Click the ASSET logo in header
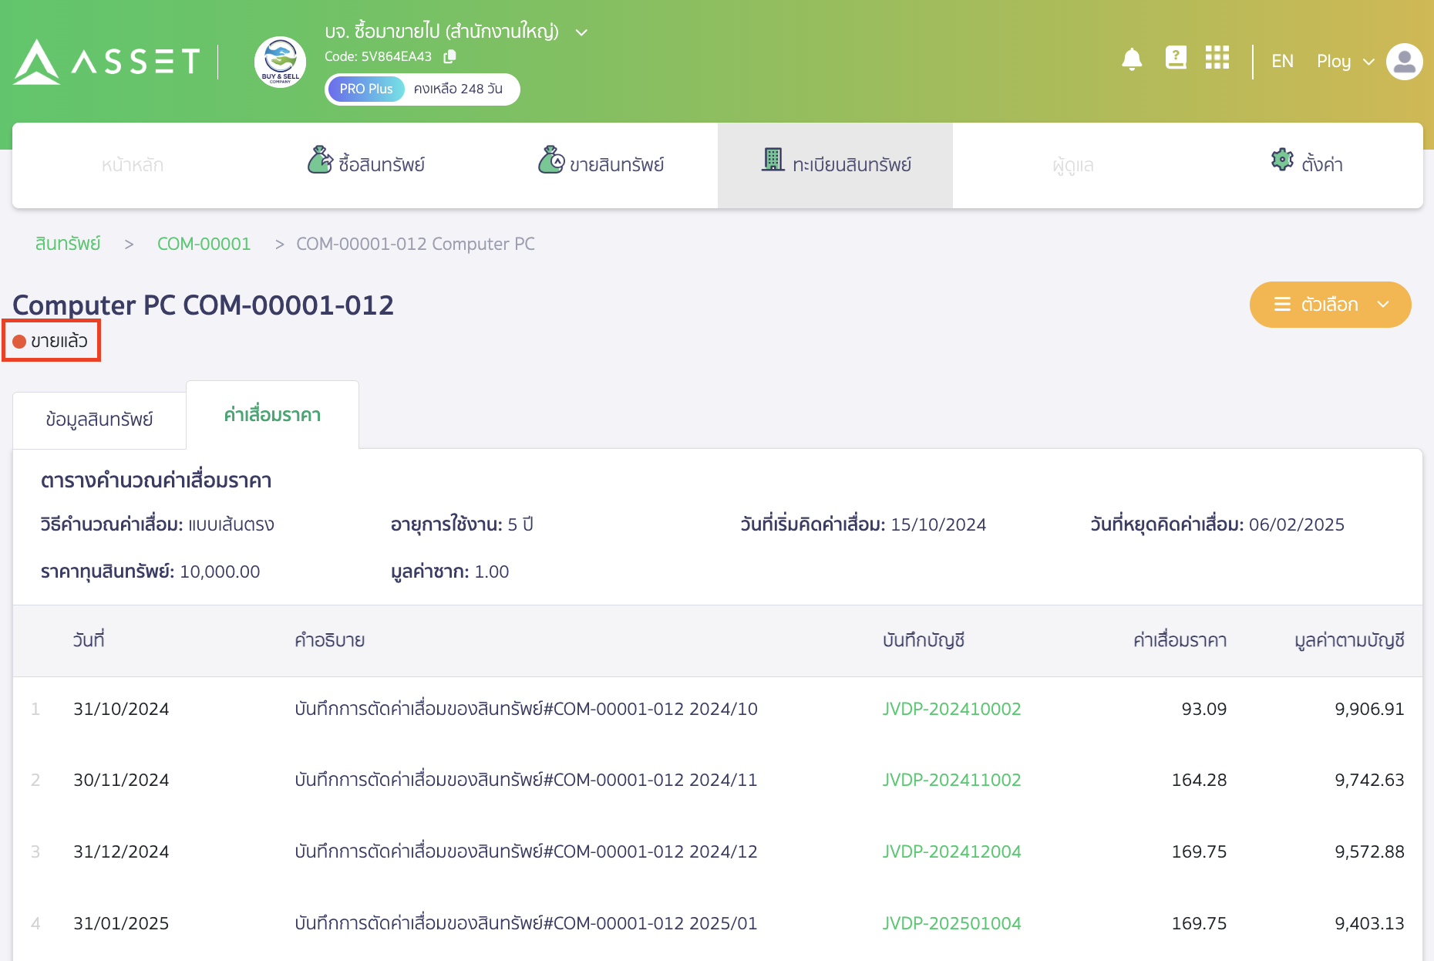This screenshot has width=1434, height=961. (106, 61)
